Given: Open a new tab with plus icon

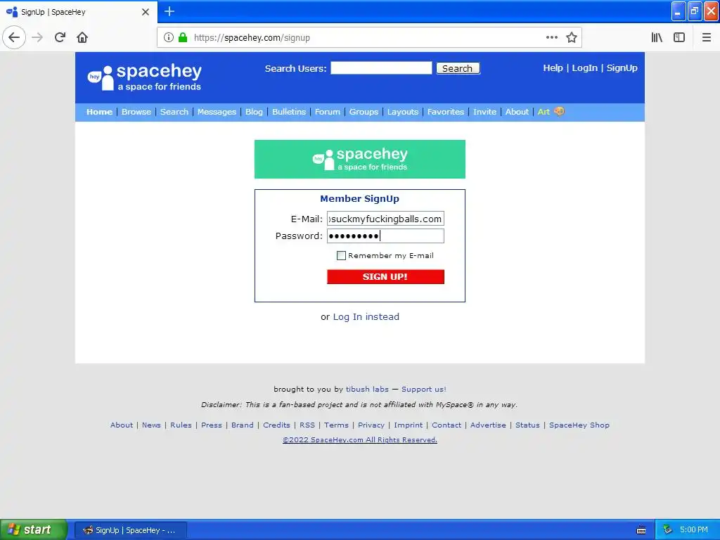Looking at the screenshot, I should click(x=169, y=11).
